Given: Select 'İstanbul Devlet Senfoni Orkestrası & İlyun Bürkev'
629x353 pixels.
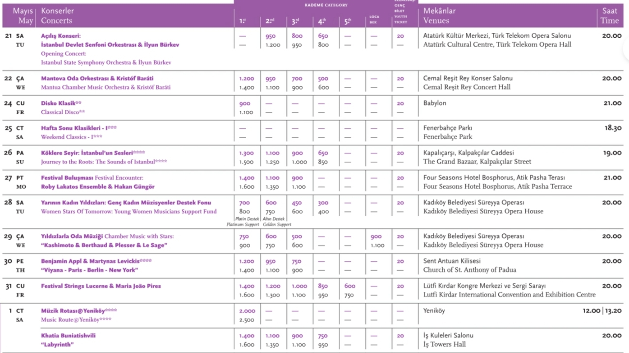Looking at the screenshot, I should pos(110,45).
